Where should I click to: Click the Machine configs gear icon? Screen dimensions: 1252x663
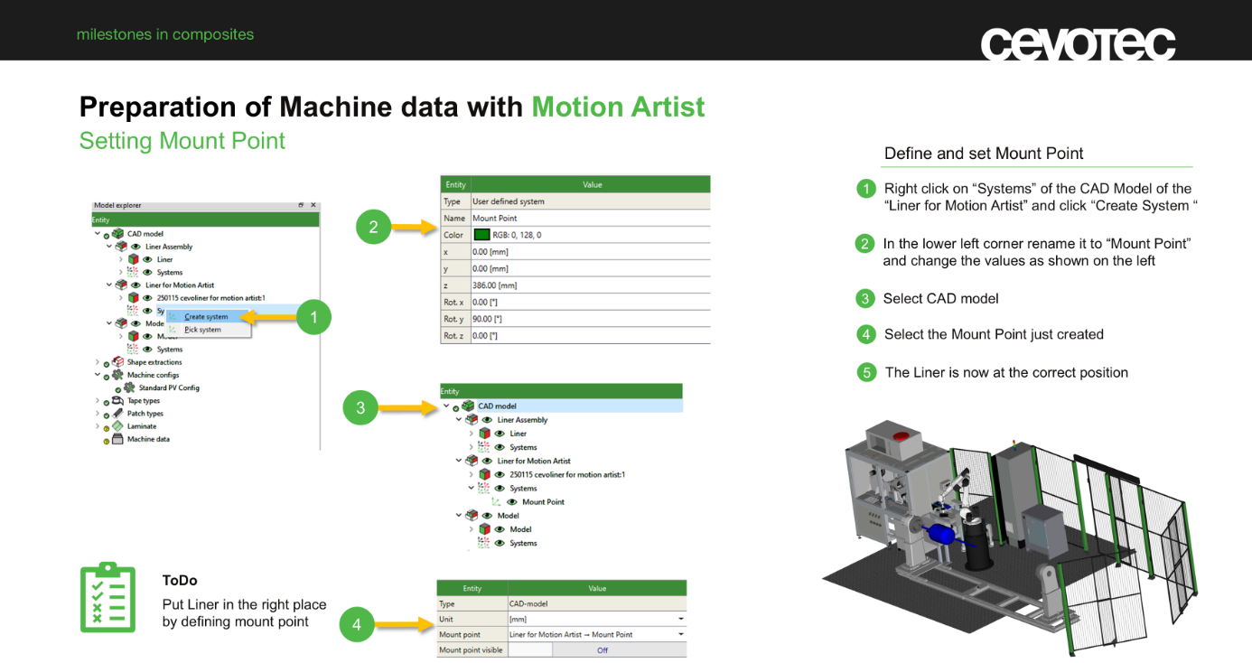pos(117,375)
